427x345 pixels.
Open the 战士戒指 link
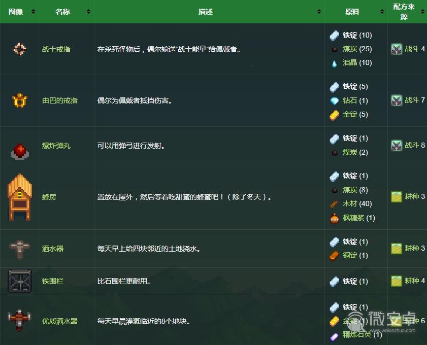[56, 49]
